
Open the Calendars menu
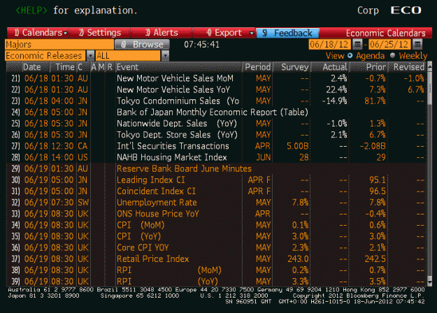(x=38, y=33)
